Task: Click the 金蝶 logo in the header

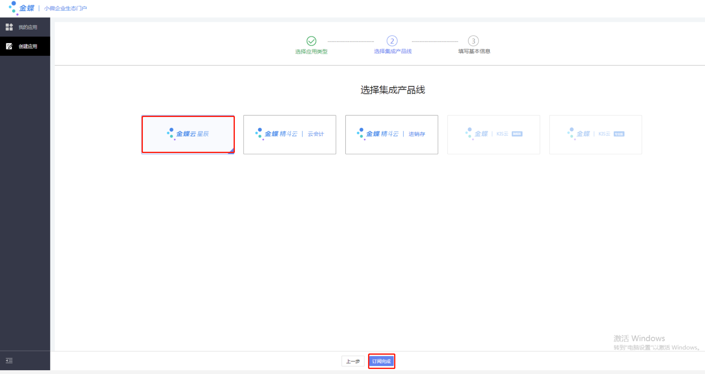Action: tap(21, 8)
